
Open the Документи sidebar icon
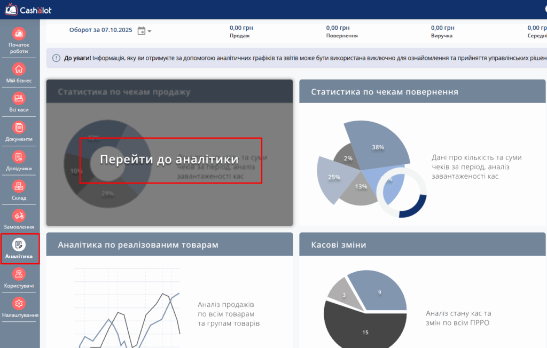click(x=19, y=128)
